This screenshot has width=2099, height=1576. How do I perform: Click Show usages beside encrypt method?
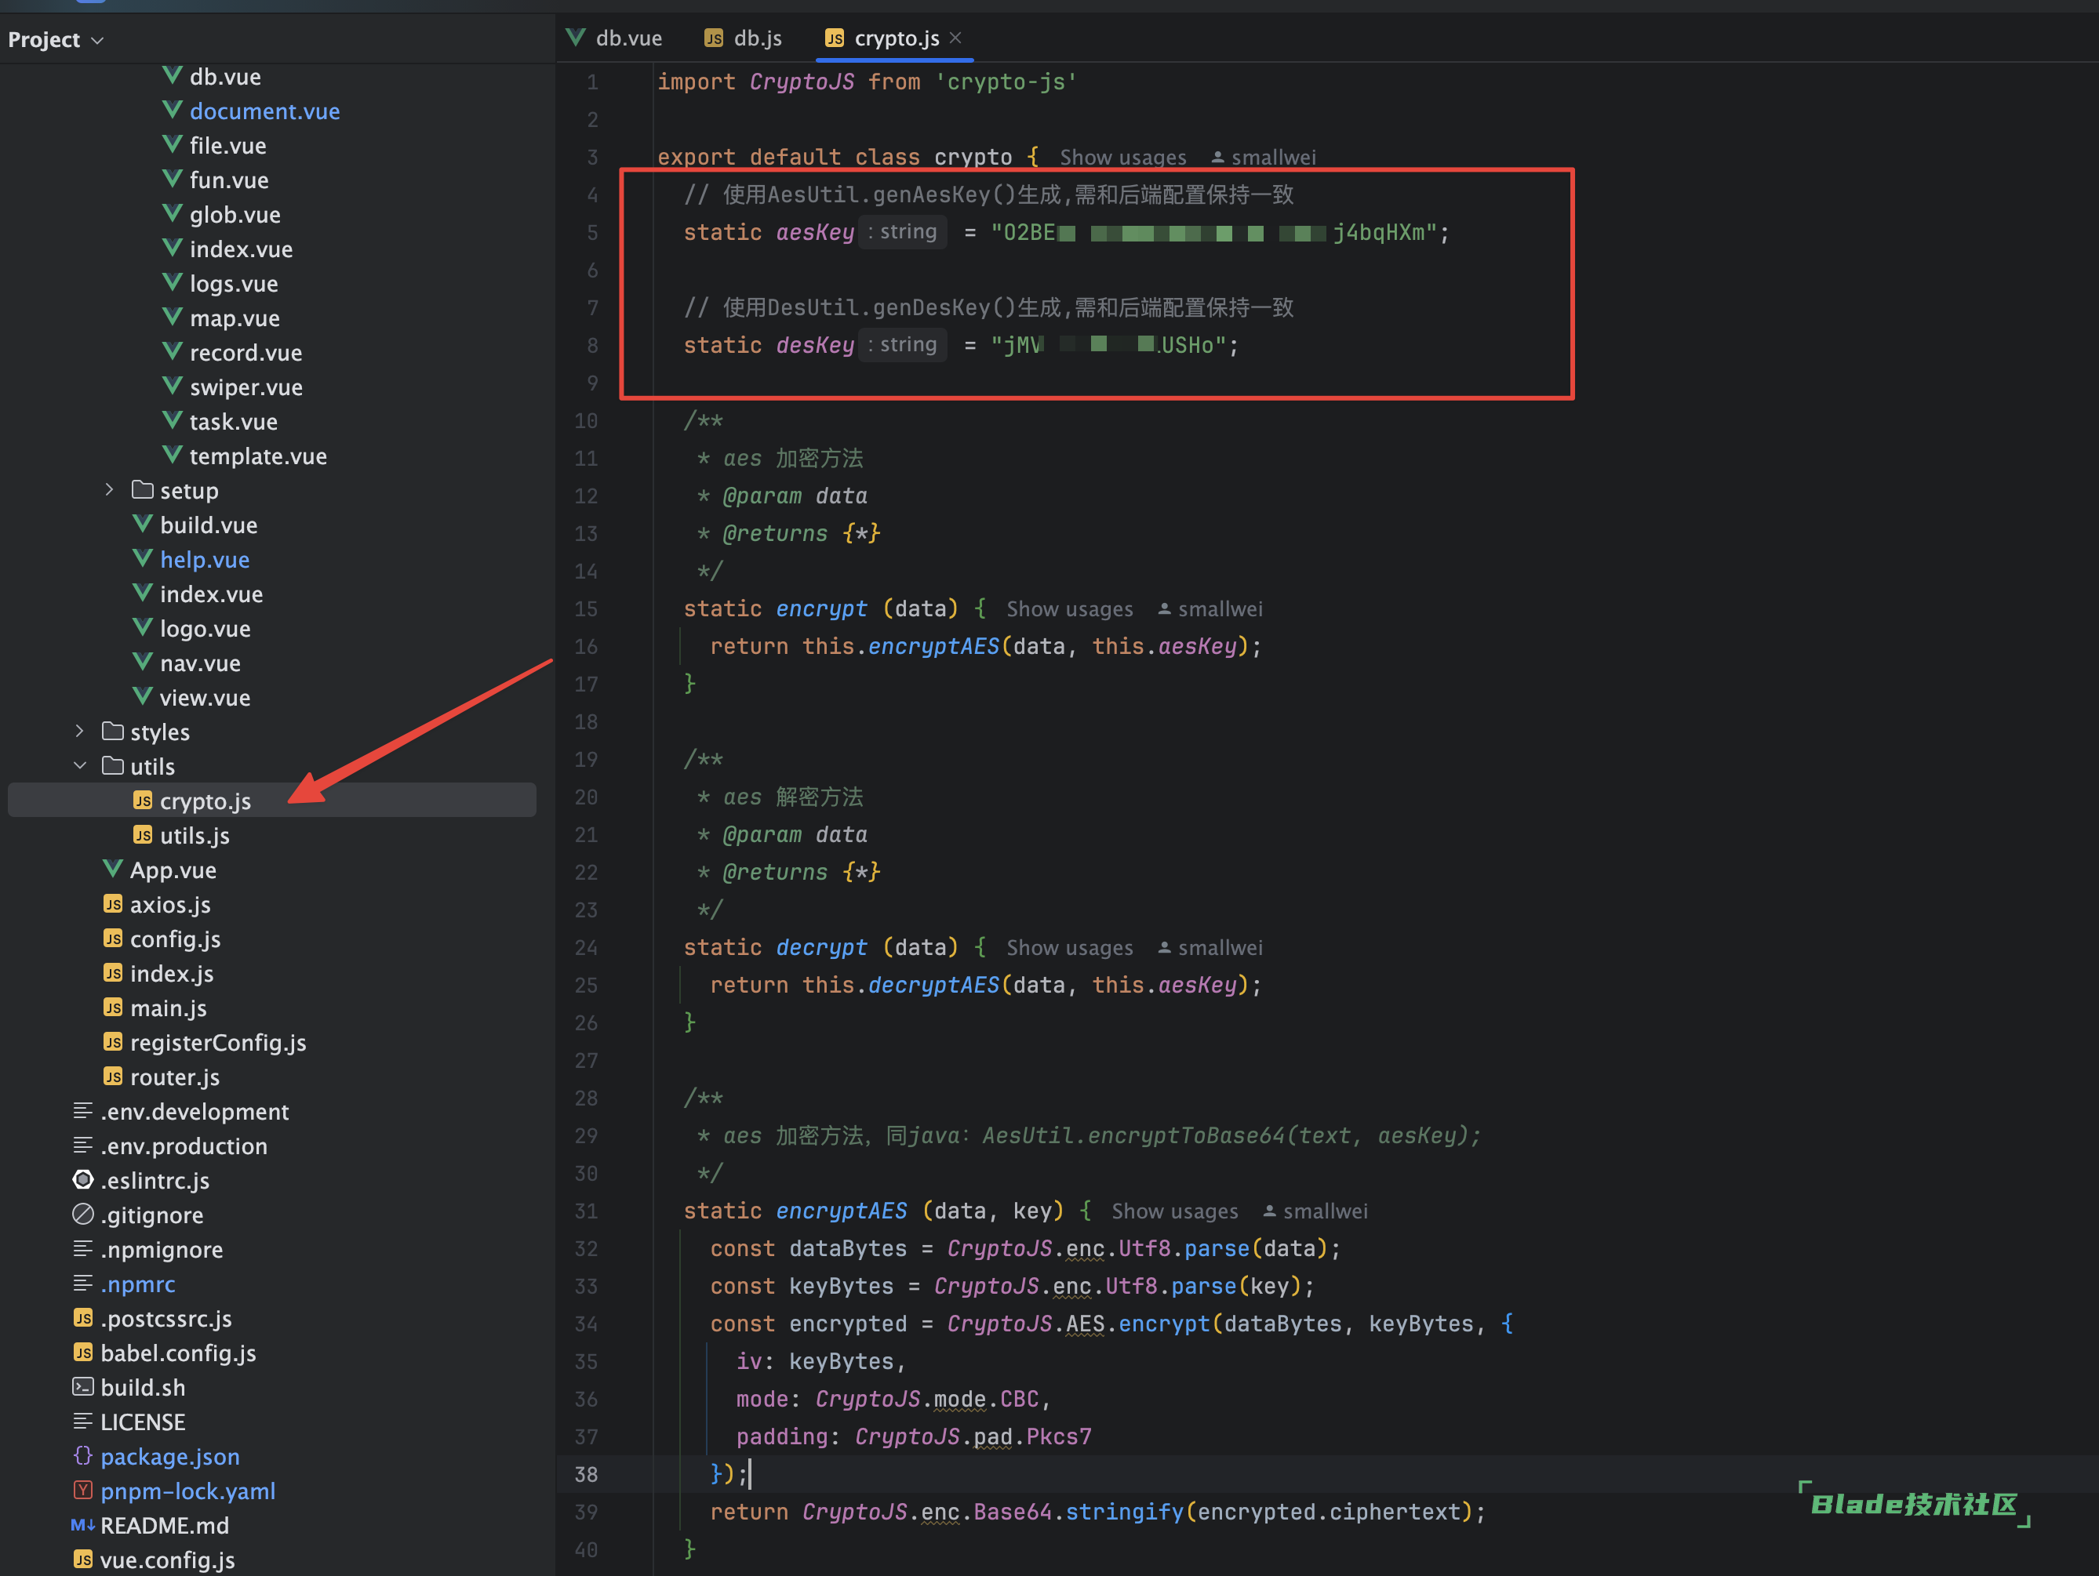point(1069,609)
